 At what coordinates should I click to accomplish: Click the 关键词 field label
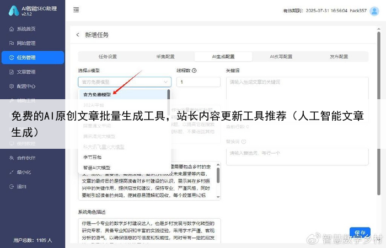(233, 71)
